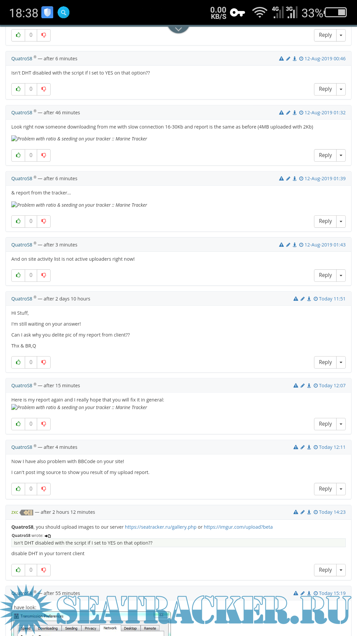The width and height of the screenshot is (357, 636).
Task: Tap the pencil icon on the Today 14:23 post
Action: click(x=302, y=512)
